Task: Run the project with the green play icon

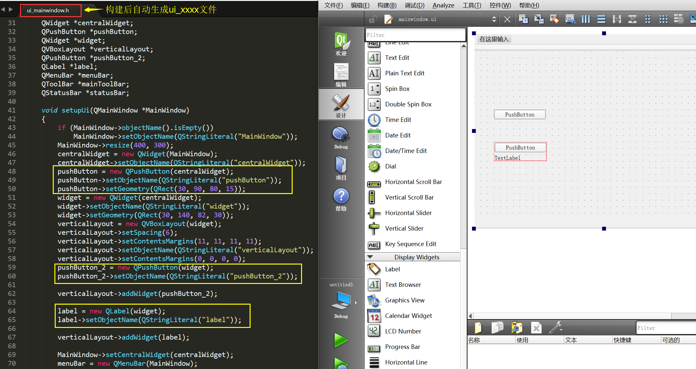Action: click(x=341, y=341)
